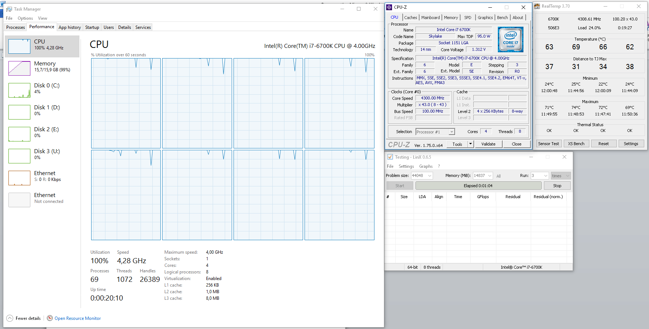
Task: Expand the Processor #1 selection dropdown
Action: pyautogui.click(x=452, y=132)
